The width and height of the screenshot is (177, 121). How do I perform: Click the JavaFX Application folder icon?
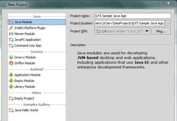click(x=11, y=40)
